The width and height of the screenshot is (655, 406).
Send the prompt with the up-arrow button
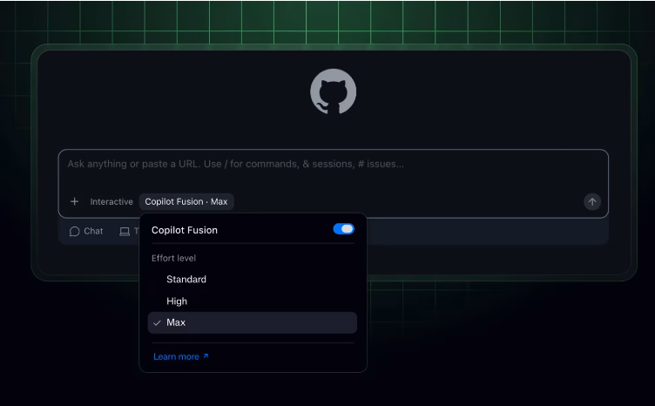click(x=592, y=202)
